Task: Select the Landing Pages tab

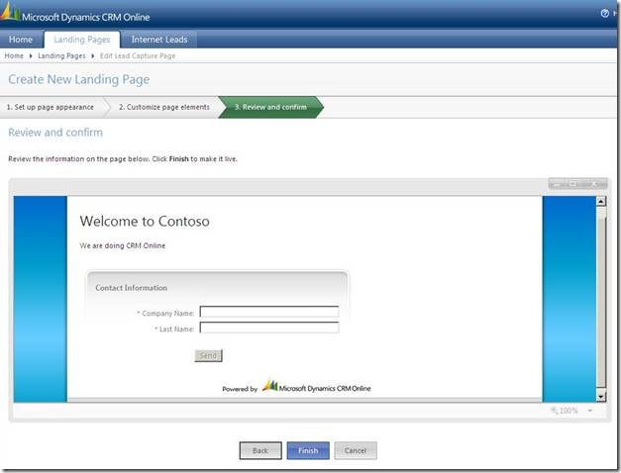Action: click(83, 40)
